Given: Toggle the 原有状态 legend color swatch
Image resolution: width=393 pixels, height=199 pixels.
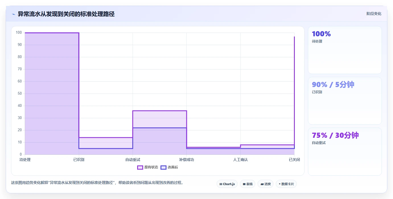Looking at the screenshot, I should pos(140,167).
